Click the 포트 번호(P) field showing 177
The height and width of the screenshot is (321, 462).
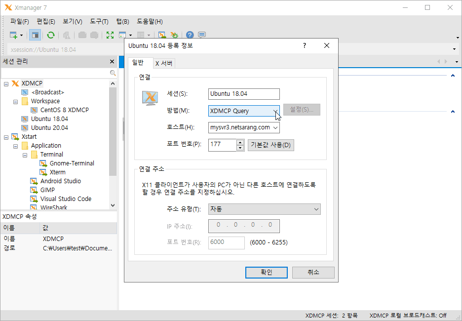(x=222, y=145)
